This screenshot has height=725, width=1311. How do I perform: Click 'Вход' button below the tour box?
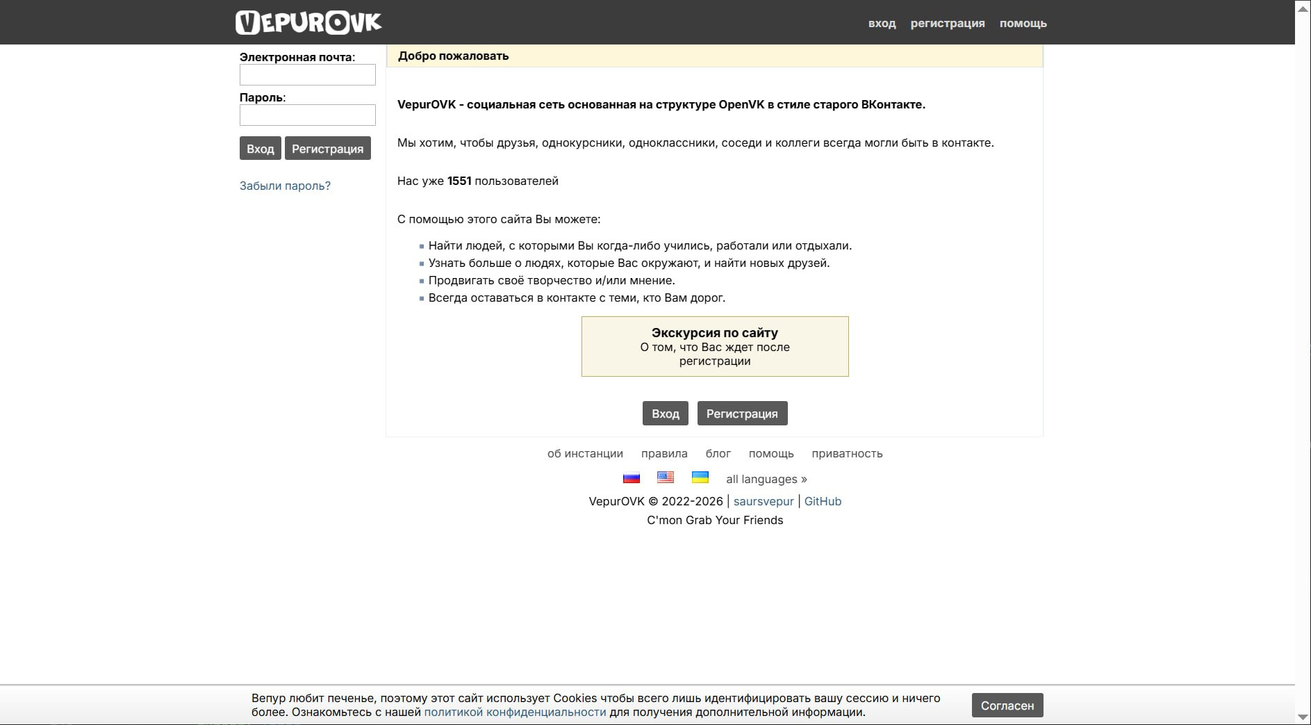pos(666,413)
